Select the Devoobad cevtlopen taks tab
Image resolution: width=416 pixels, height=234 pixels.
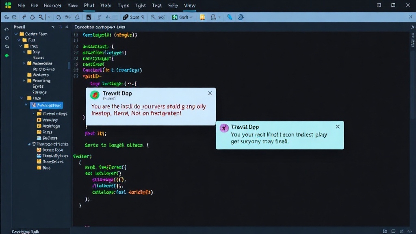click(100, 27)
